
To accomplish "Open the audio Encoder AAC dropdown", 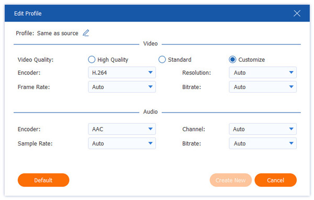I will [x=122, y=129].
